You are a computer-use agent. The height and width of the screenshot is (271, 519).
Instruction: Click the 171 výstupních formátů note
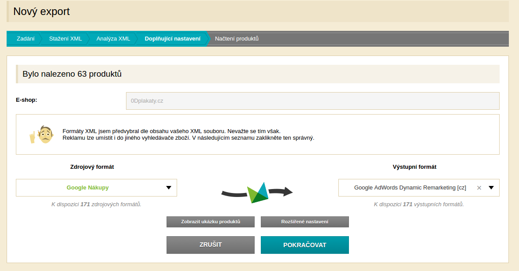(419, 204)
